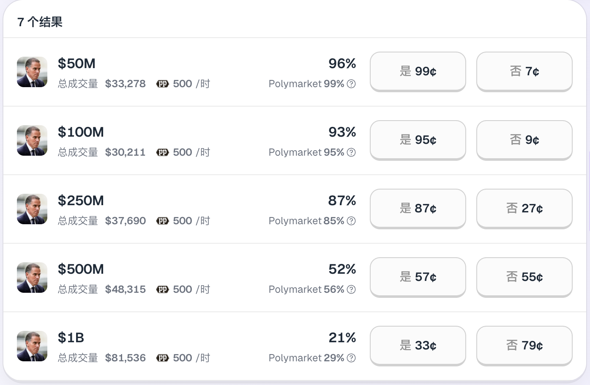
Task: Choose 是 87¢ on the $250M outcome
Action: [x=418, y=208]
